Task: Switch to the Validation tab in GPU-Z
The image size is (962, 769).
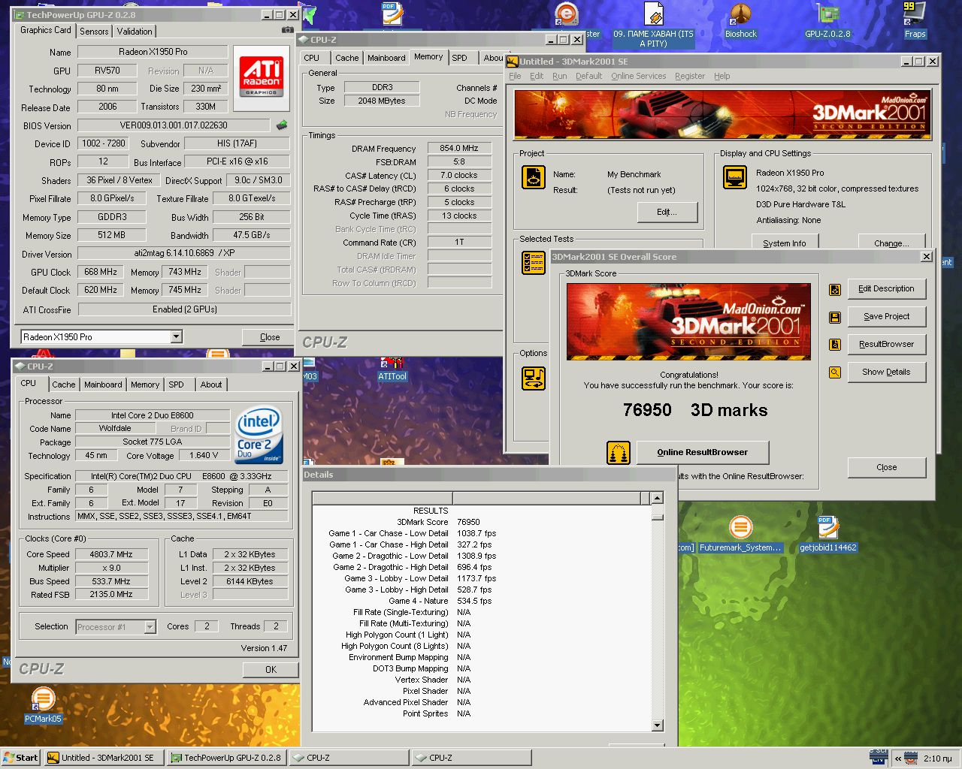Action: click(135, 31)
